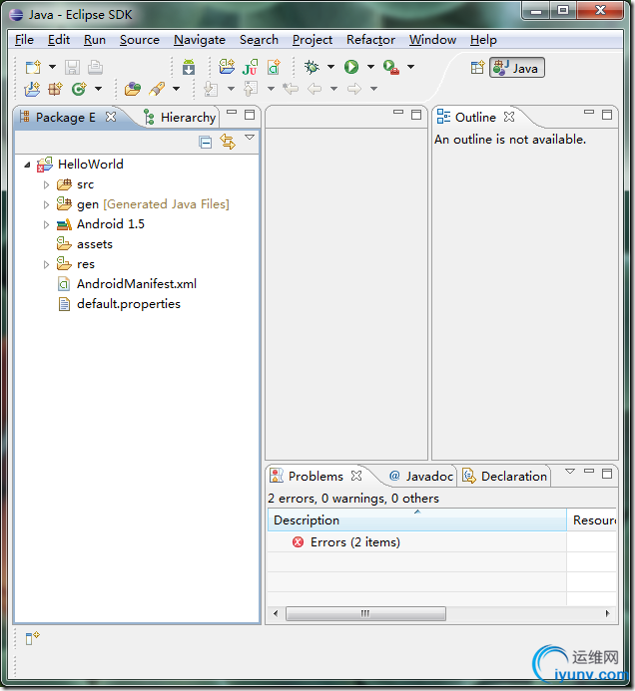Click the Previous Annotation icon
The height and width of the screenshot is (691, 635).
[251, 89]
